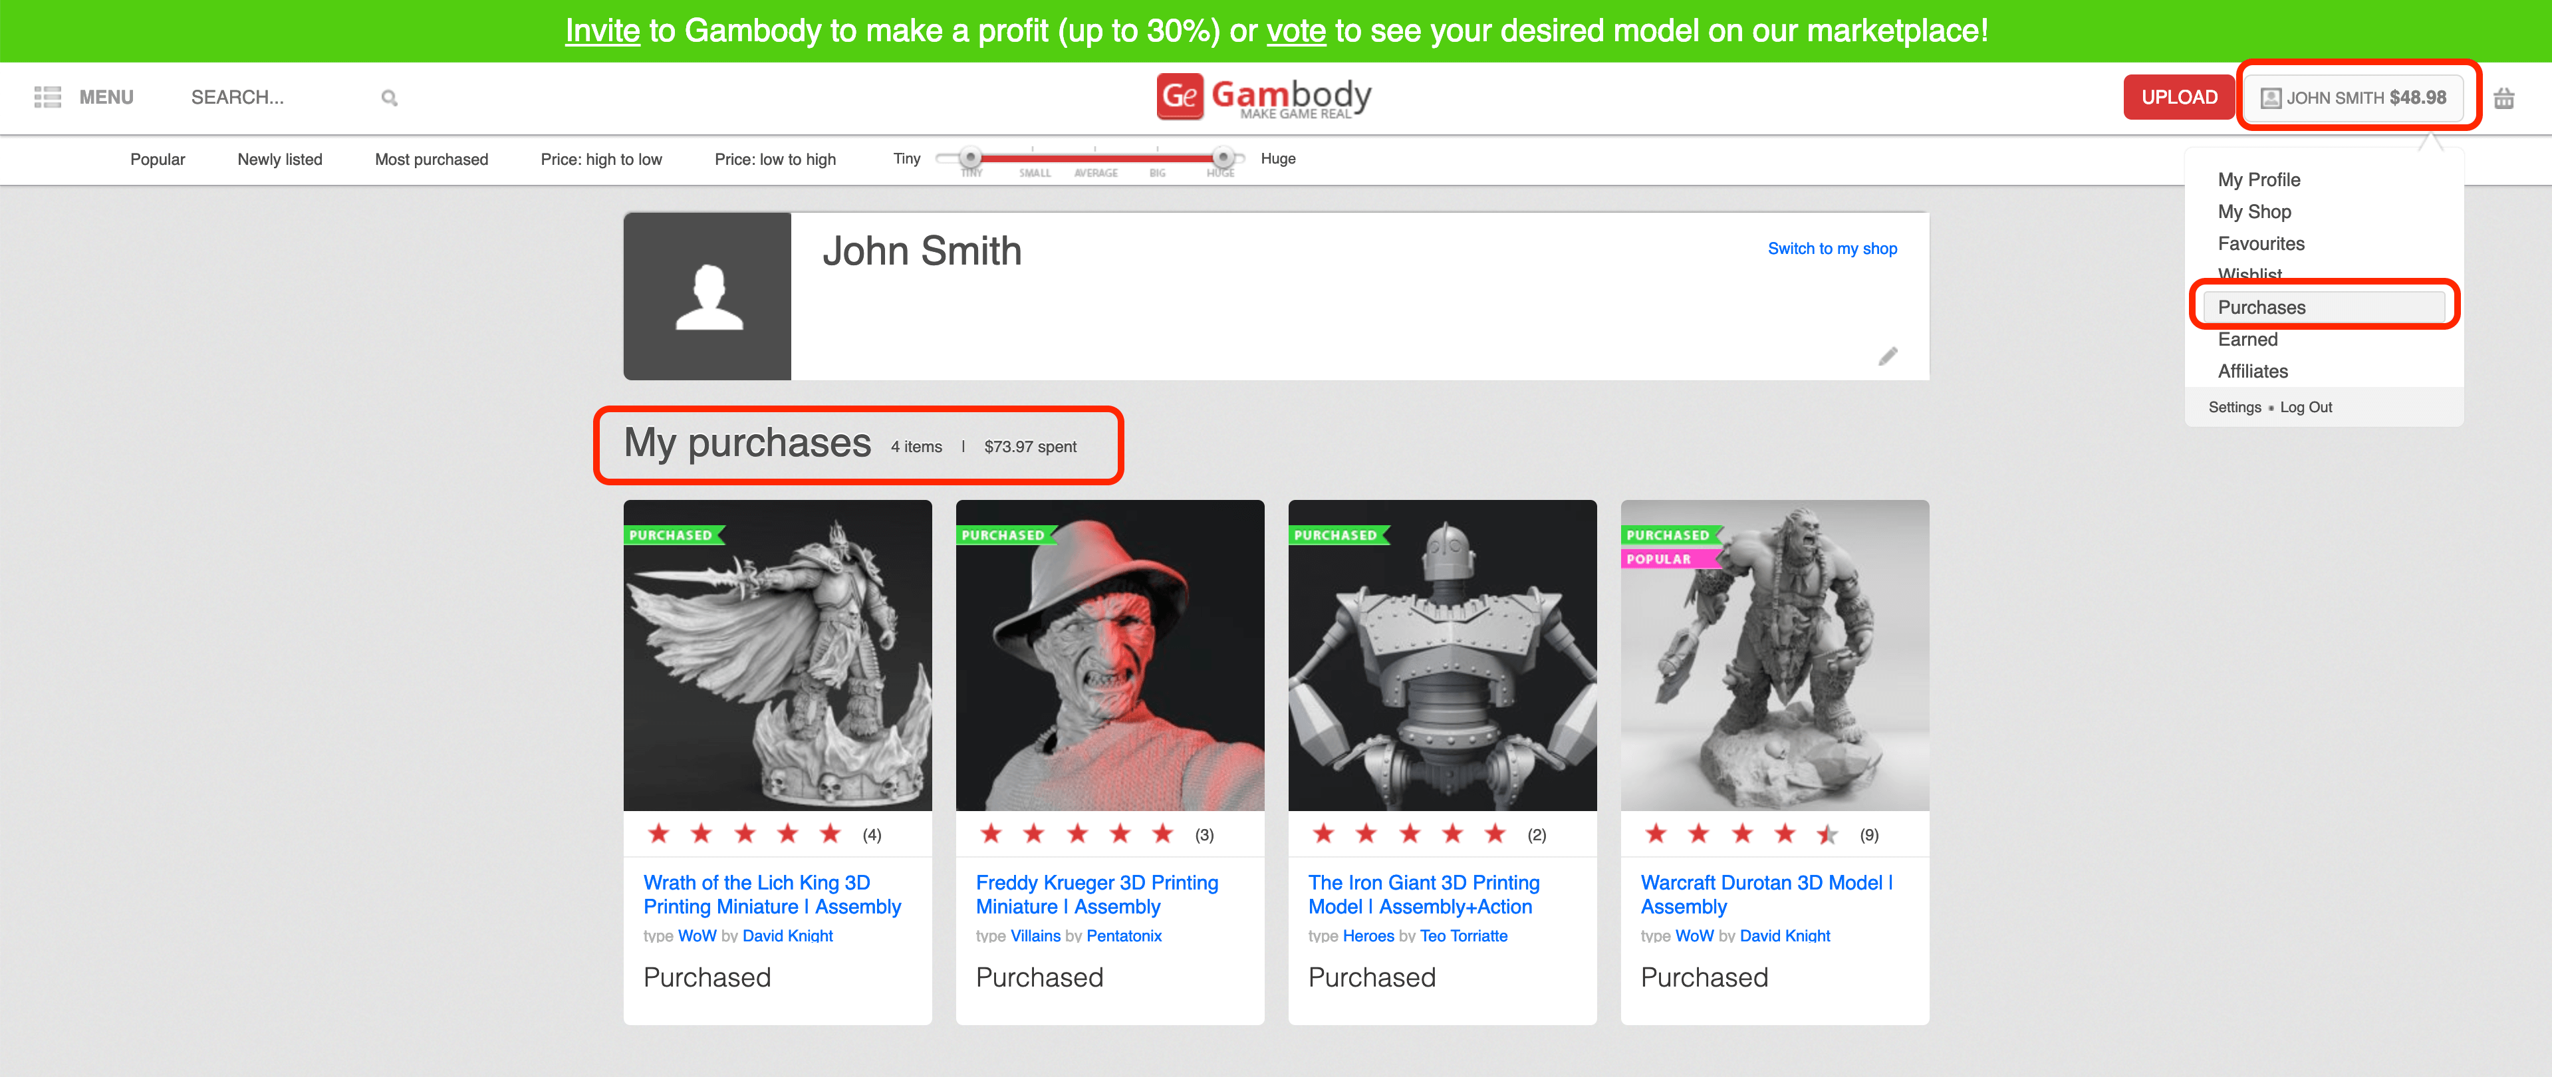Click the first star of Lich King rating
This screenshot has width=2552, height=1077.
659,834
